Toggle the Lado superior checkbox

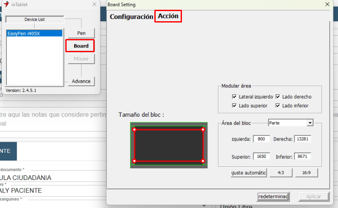tap(235, 105)
